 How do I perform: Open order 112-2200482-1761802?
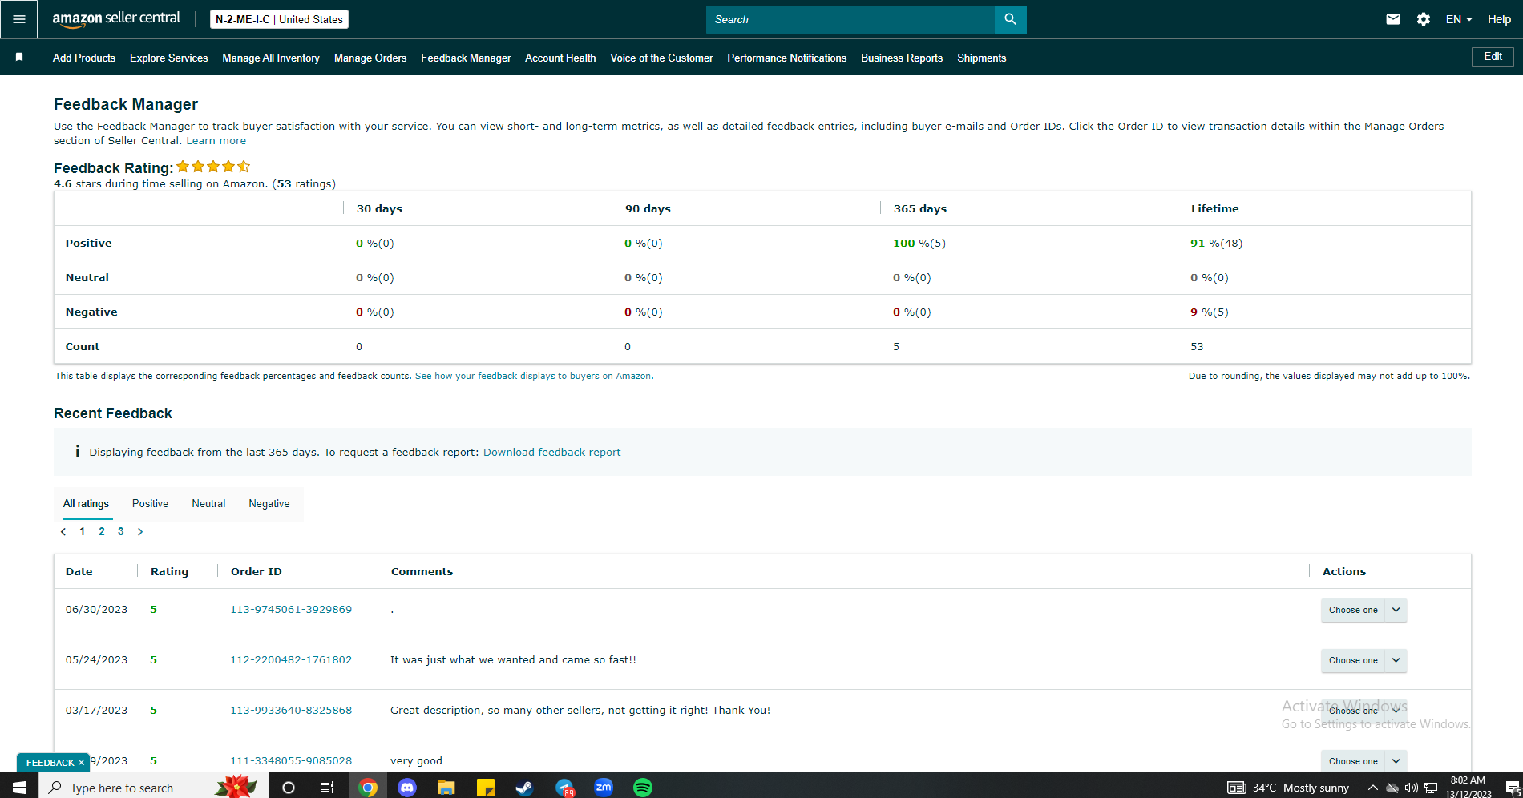tap(291, 659)
